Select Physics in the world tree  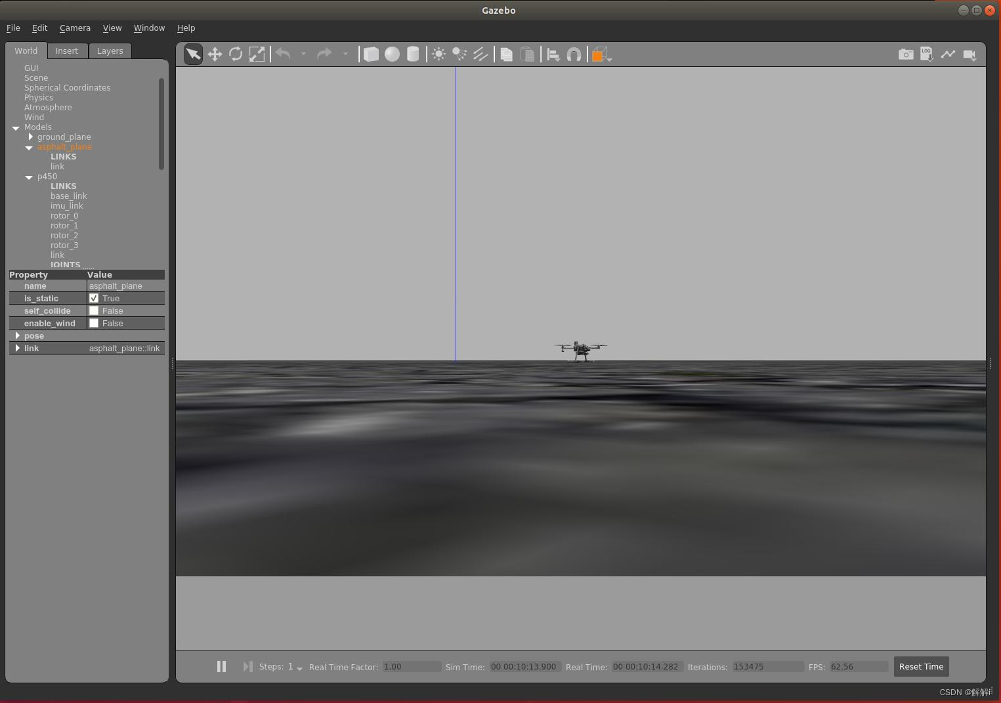pos(39,97)
